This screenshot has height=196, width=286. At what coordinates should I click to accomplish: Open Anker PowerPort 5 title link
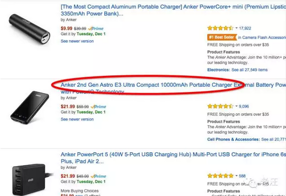coord(173,158)
